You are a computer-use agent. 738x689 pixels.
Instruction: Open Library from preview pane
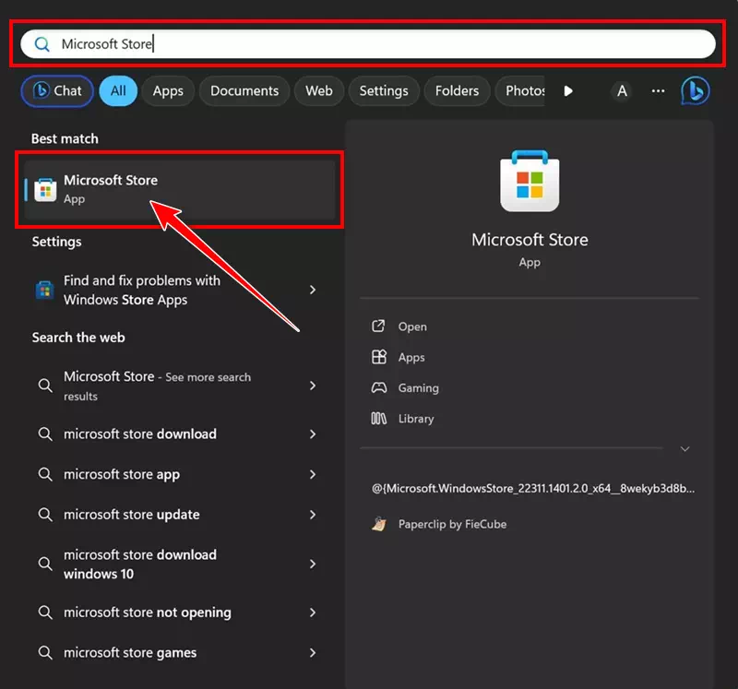tap(416, 419)
